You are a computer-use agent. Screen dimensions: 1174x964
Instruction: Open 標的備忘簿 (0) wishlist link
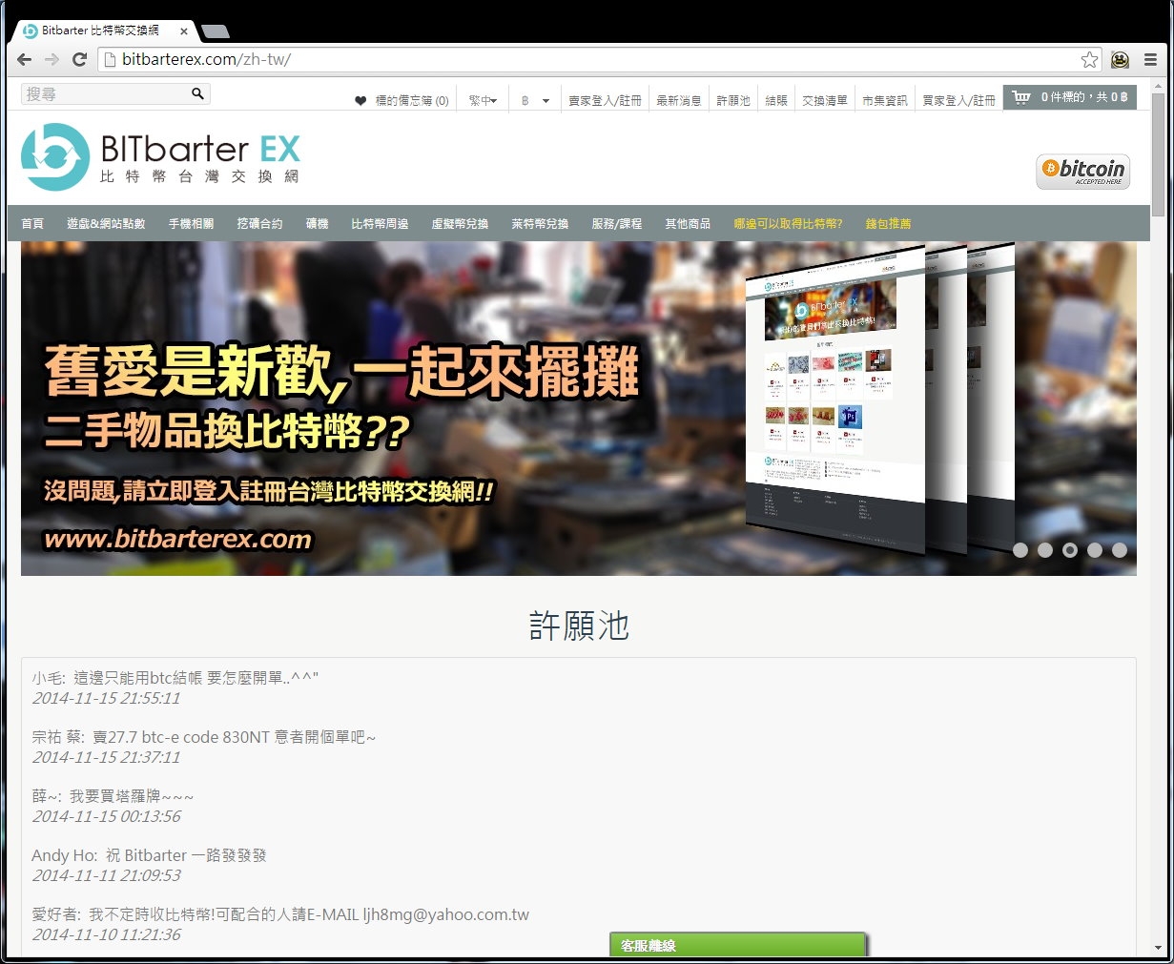pos(412,100)
